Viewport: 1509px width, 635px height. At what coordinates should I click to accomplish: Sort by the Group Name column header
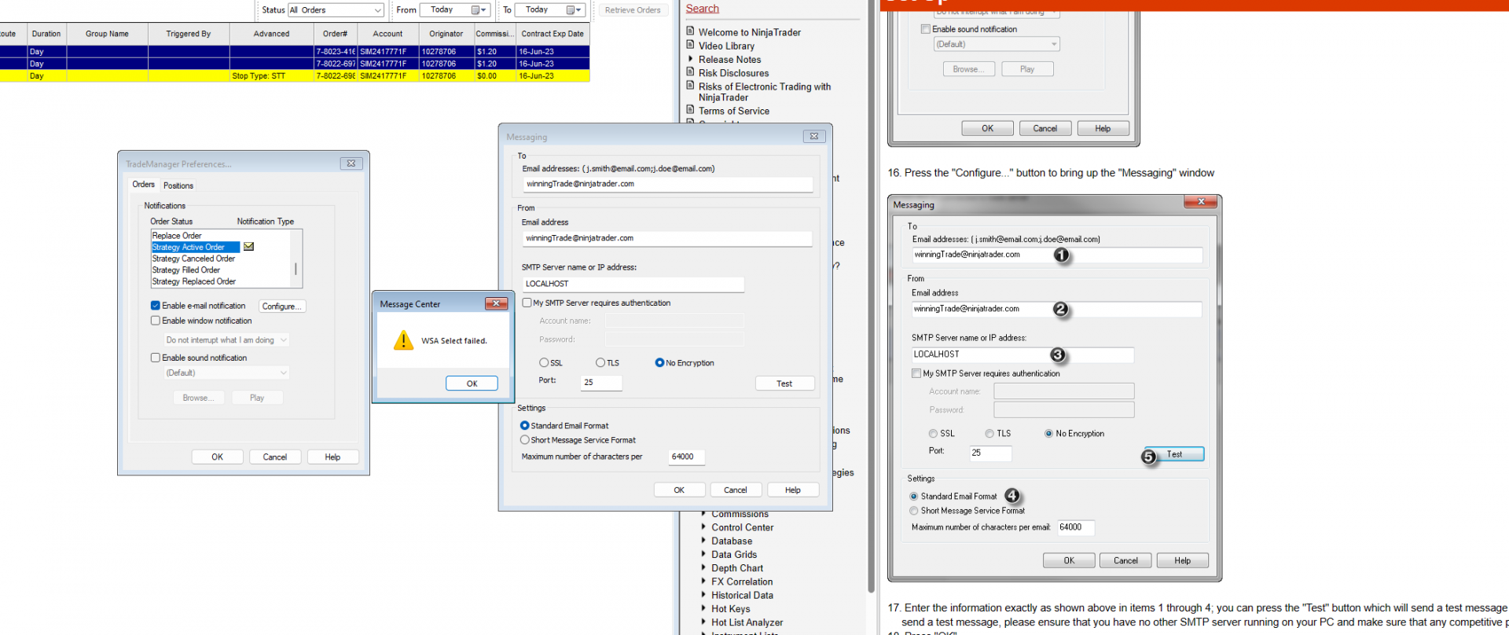point(108,34)
